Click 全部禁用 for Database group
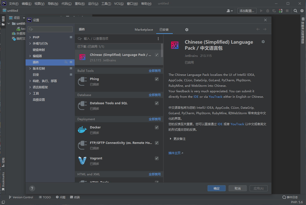 point(155,95)
